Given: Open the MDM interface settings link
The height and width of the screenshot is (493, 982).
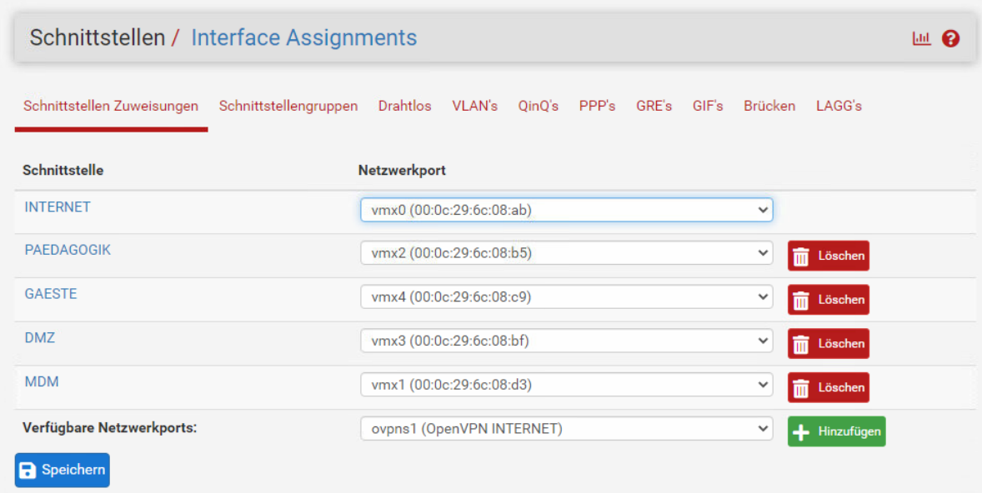Looking at the screenshot, I should (x=42, y=381).
